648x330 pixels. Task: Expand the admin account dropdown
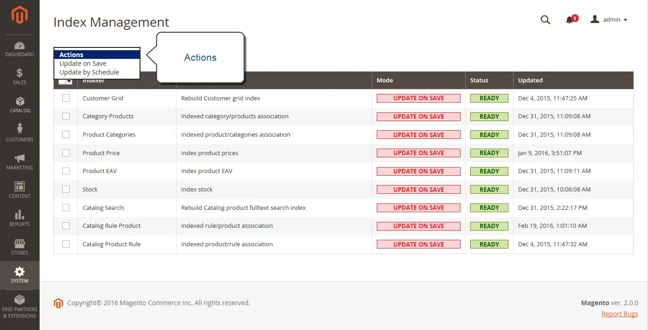pos(609,20)
